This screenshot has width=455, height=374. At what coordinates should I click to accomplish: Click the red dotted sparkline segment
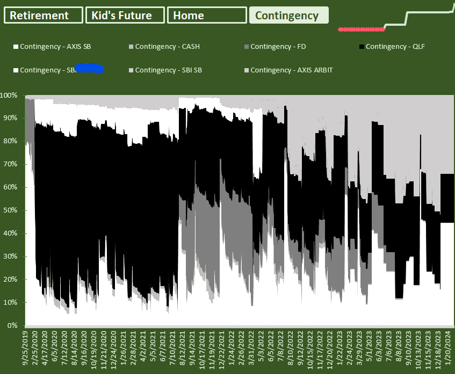pos(362,30)
